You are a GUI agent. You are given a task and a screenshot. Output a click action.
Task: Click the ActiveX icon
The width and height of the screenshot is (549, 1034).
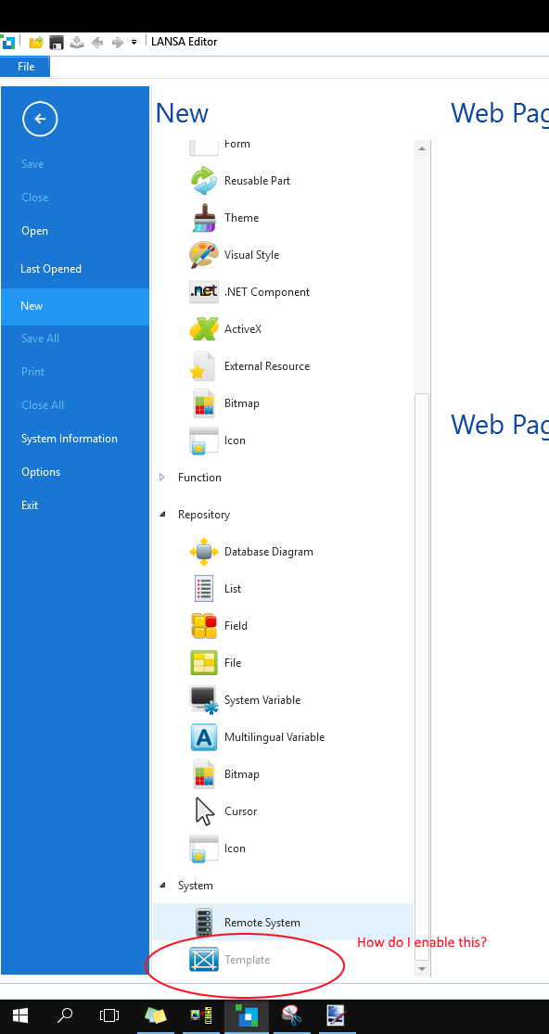coord(204,329)
